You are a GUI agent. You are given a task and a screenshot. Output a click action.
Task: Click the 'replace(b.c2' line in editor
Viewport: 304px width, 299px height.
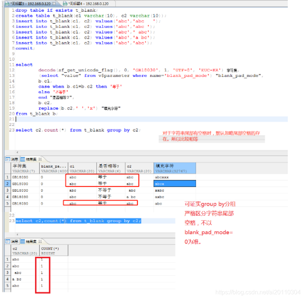(x=79, y=108)
